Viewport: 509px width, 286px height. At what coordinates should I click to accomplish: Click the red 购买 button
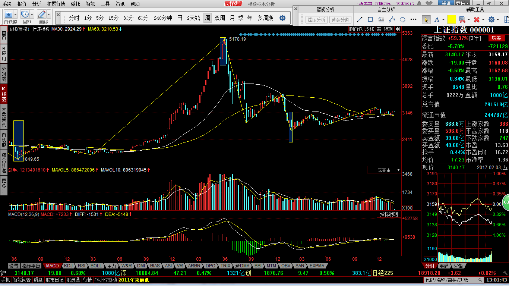tap(496, 38)
